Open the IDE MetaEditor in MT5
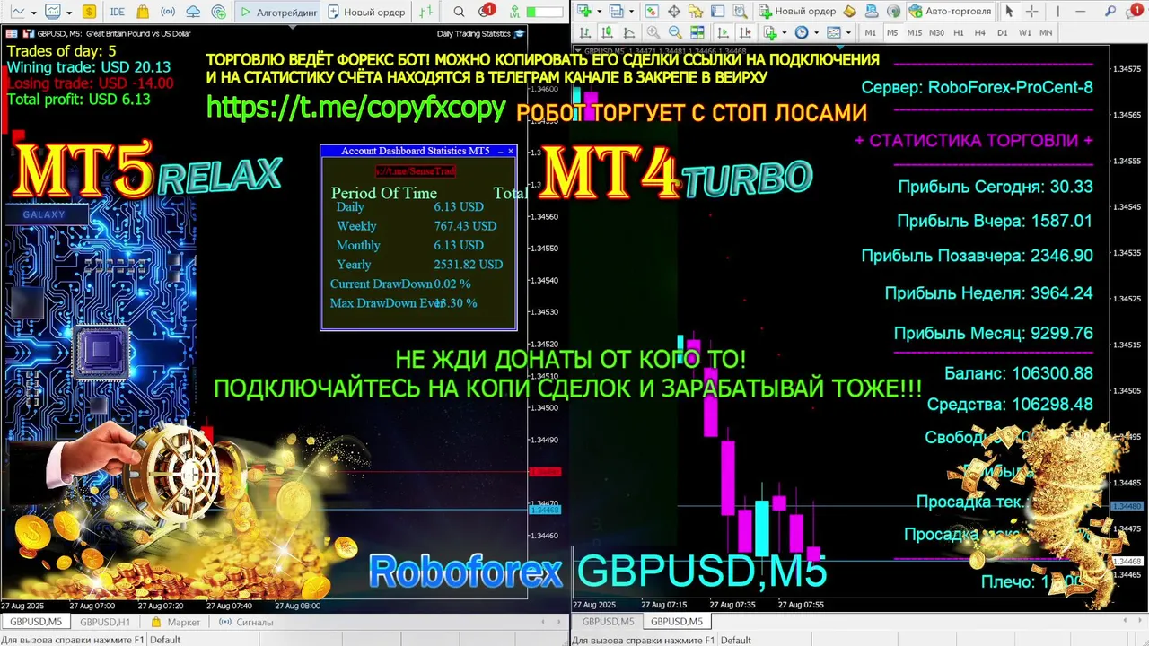Viewport: 1149px width, 646px height. coord(118,12)
